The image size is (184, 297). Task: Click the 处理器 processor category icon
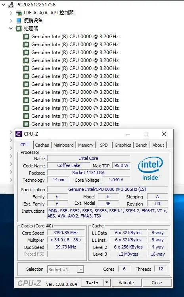point(19,28)
